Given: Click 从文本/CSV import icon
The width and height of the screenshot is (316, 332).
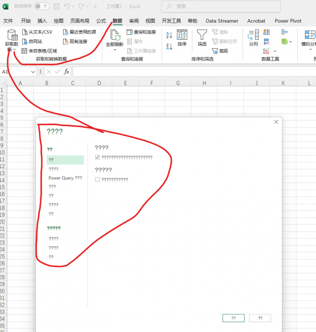Looking at the screenshot, I should (25, 32).
